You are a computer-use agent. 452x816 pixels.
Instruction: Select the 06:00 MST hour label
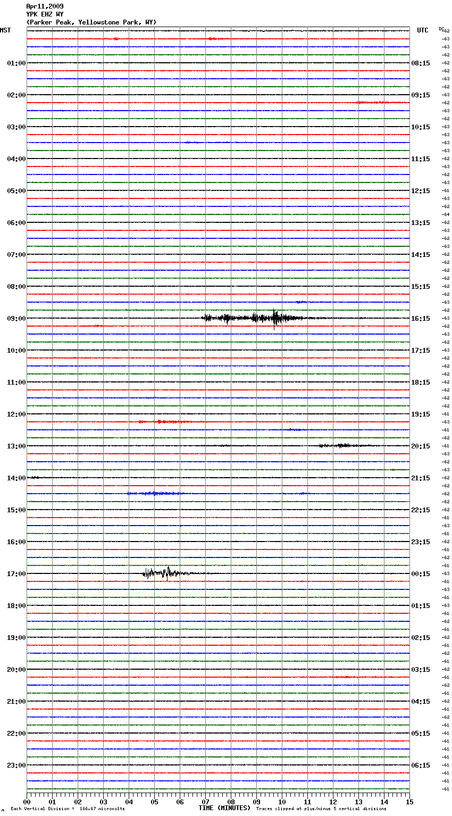point(16,223)
